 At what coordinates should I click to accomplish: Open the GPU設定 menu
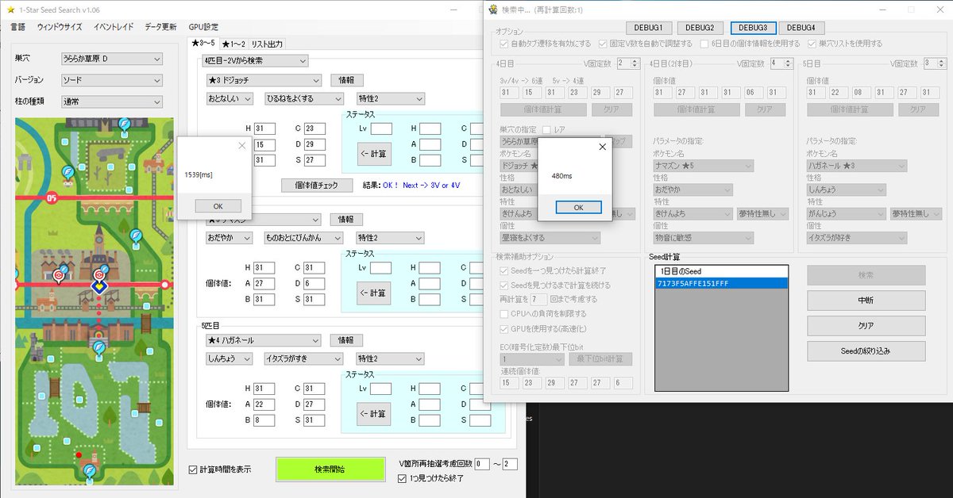coord(203,26)
